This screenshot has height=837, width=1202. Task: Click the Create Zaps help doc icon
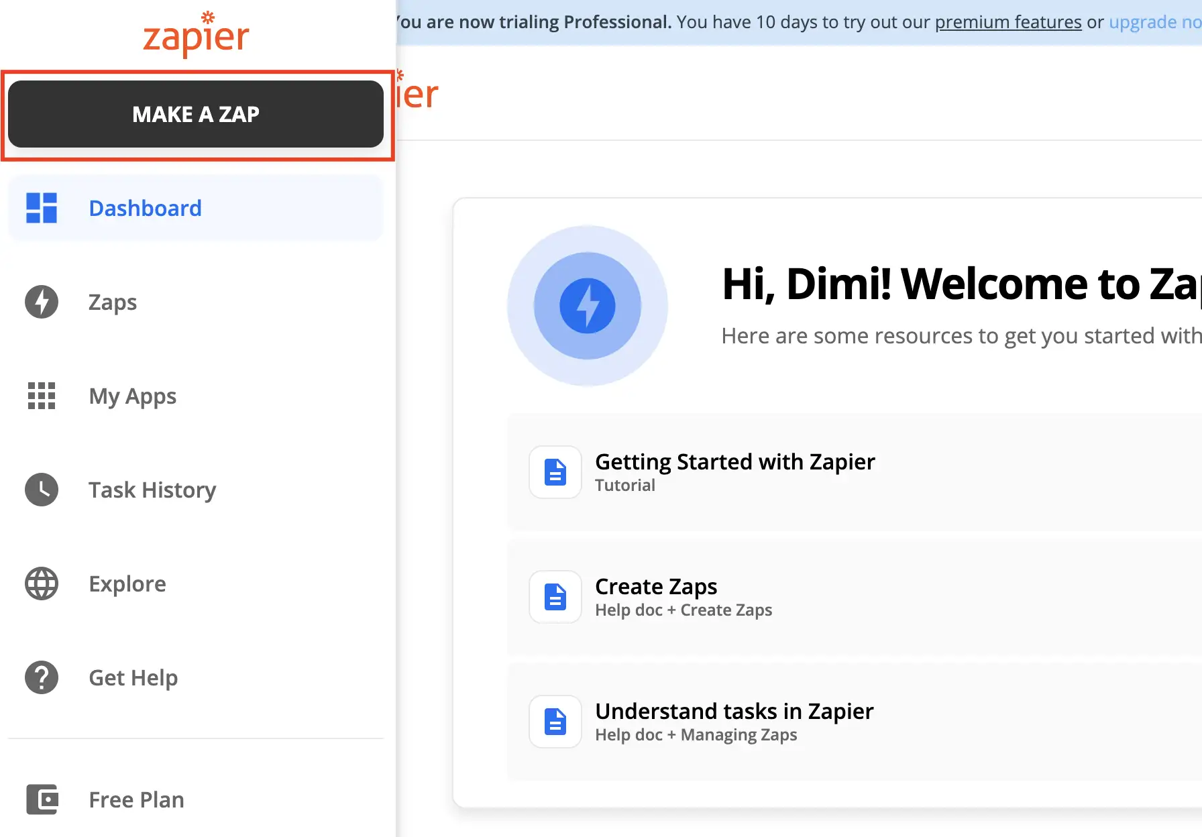555,597
